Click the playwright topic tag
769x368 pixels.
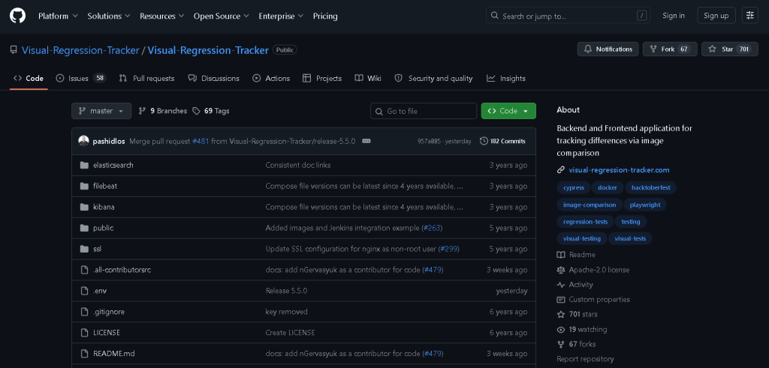pos(645,205)
